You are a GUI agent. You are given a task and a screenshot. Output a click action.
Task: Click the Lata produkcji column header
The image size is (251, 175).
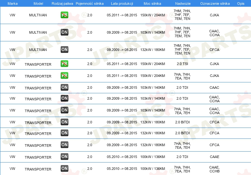pyautogui.click(x=122, y=3)
